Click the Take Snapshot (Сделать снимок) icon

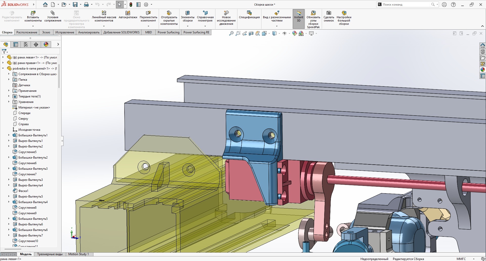click(x=329, y=13)
